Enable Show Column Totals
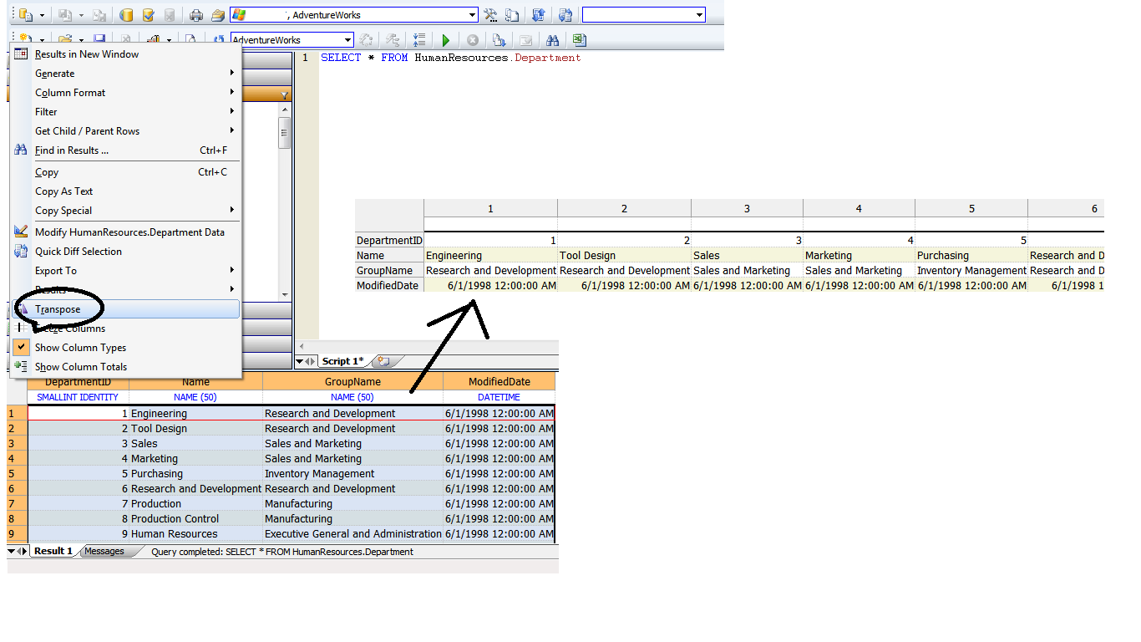 81,367
